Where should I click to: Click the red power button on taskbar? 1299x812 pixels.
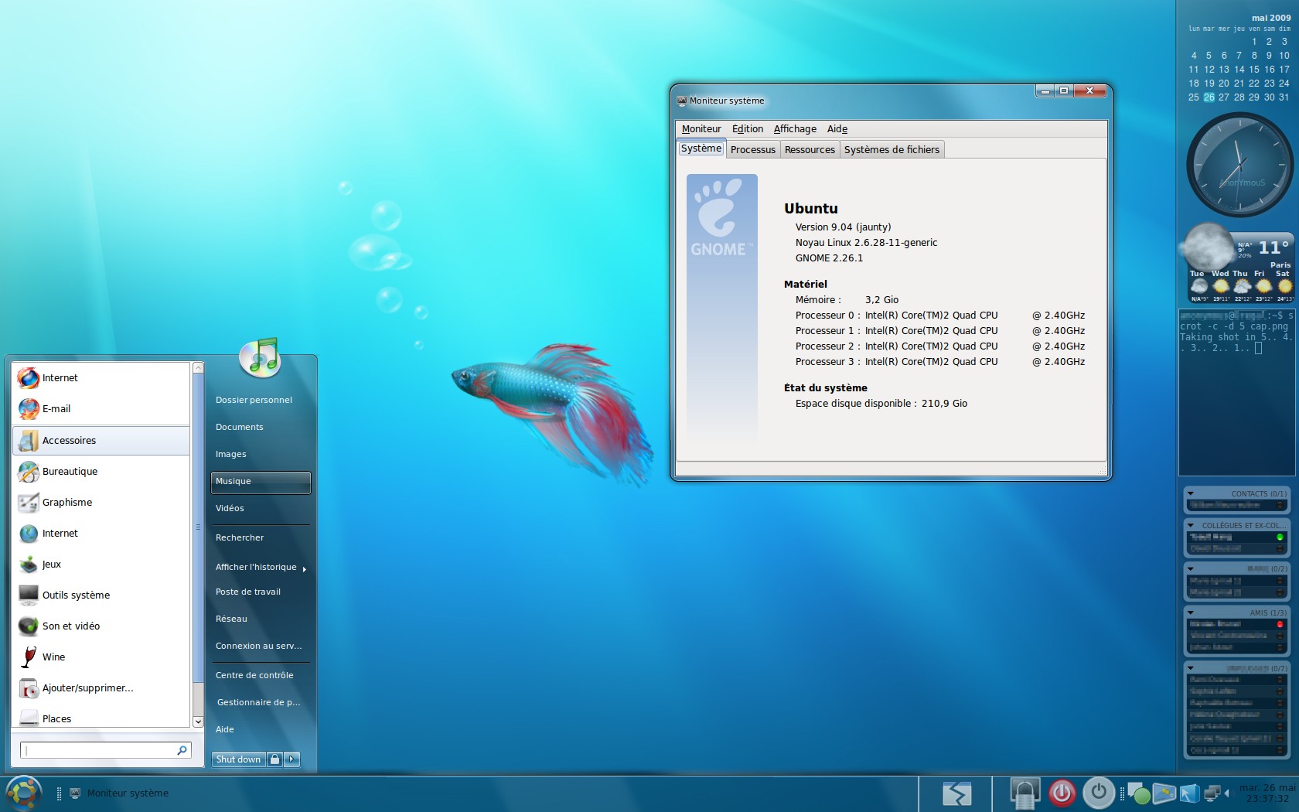click(1062, 793)
